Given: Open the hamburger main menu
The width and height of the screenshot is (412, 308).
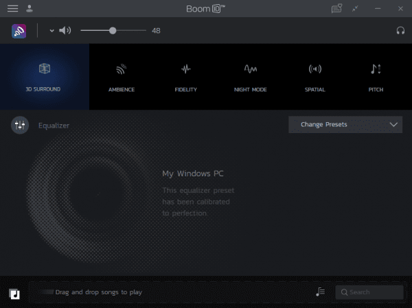Looking at the screenshot, I should [12, 9].
